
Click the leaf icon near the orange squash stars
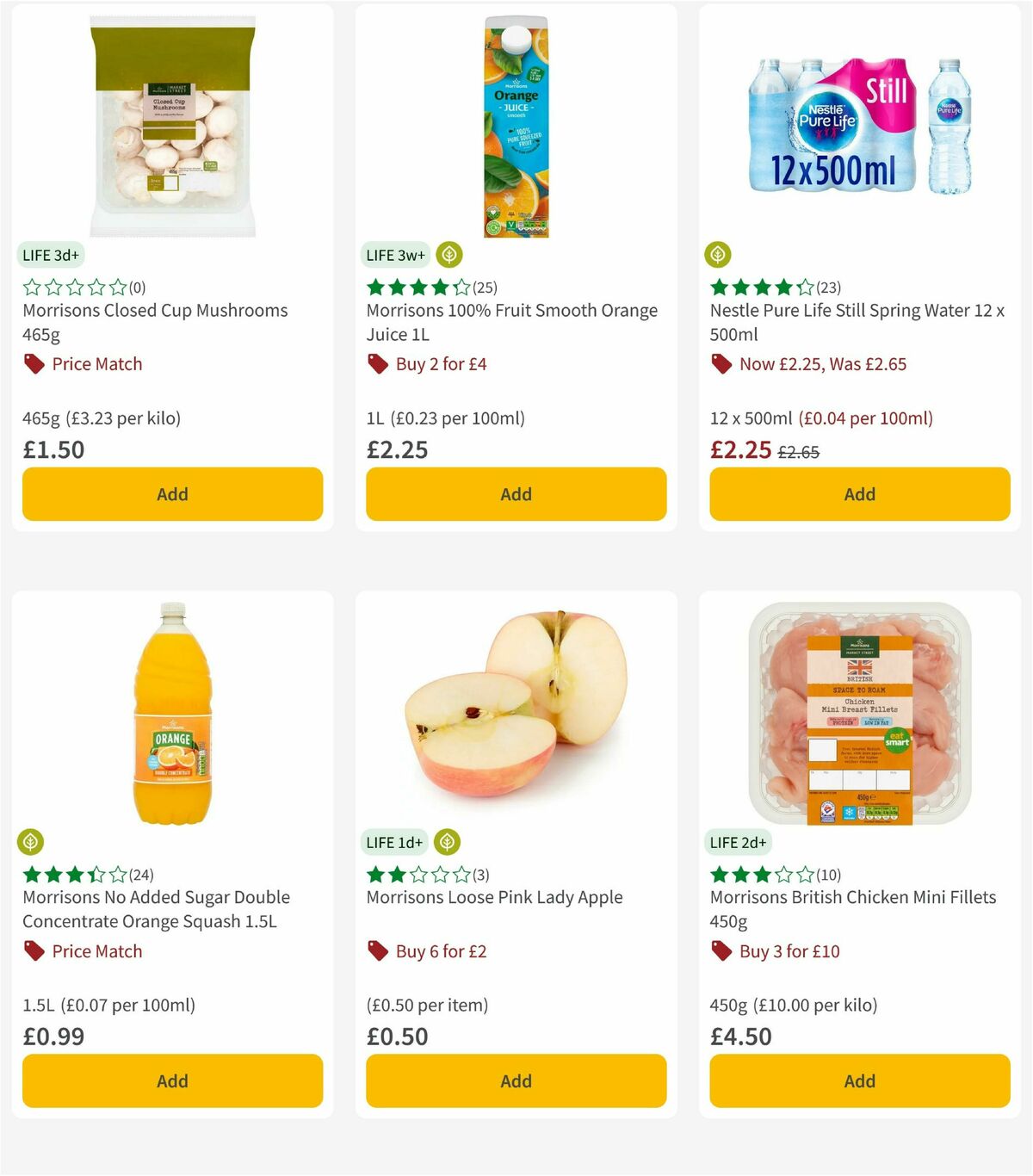(32, 842)
